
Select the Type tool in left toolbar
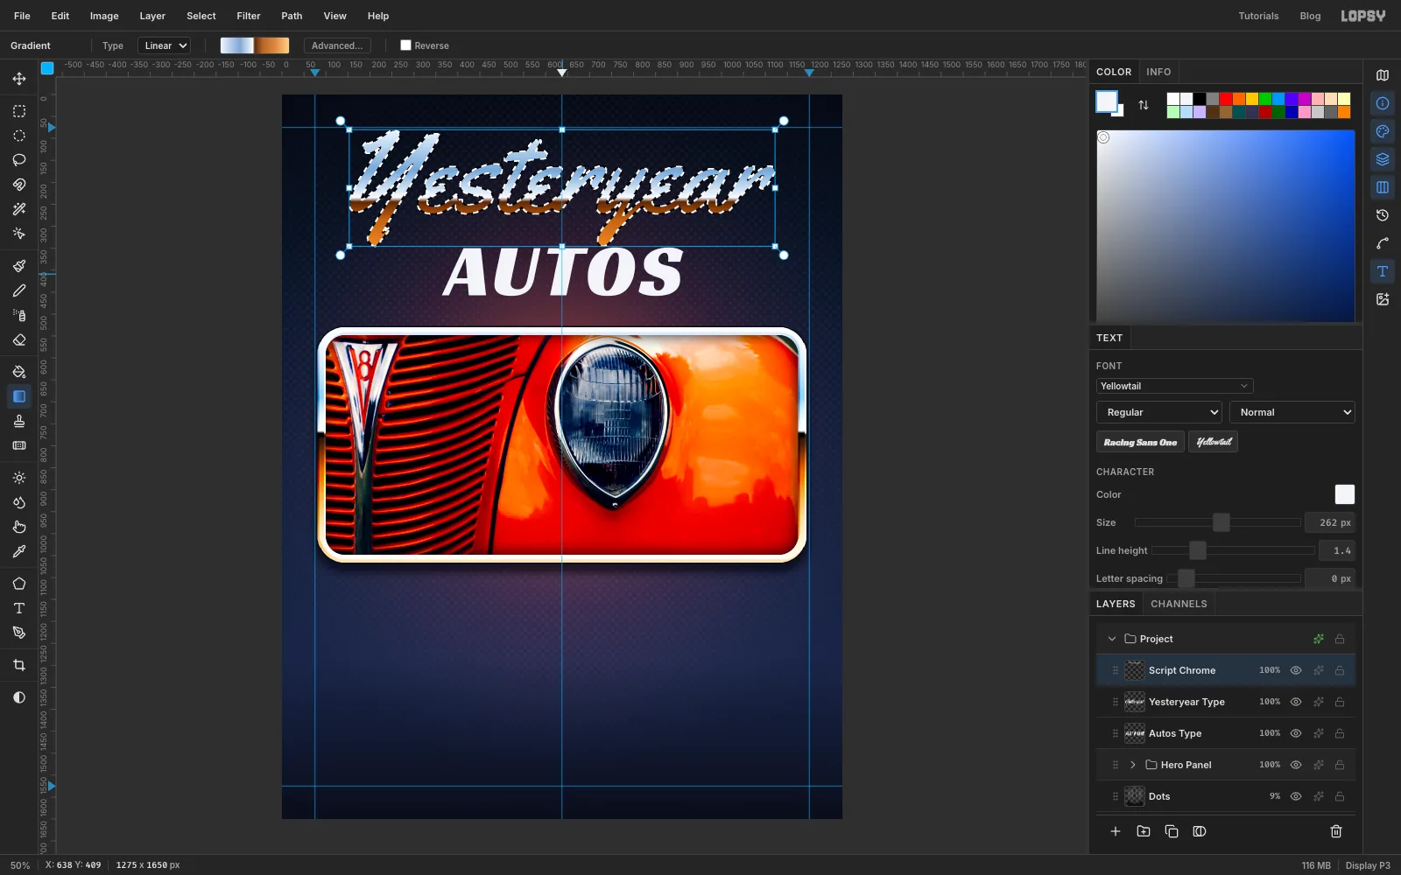(x=19, y=608)
